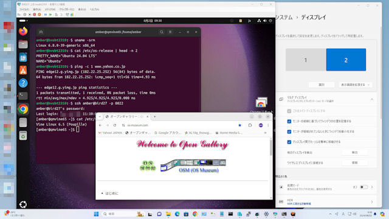
Task: Click the Chrome icon in Ubuntu dock
Action: 23,109
